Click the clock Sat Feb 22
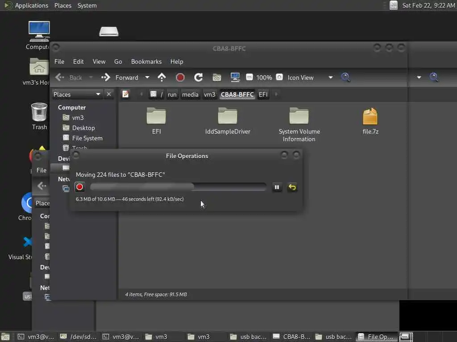Screen dimensions: 457x342 [x=428, y=5]
